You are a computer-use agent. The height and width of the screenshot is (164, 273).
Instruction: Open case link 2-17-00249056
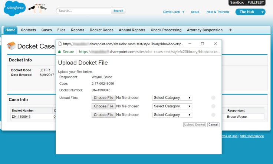coord(103,84)
